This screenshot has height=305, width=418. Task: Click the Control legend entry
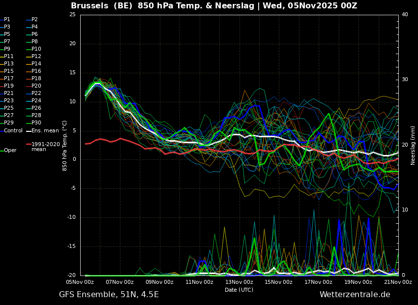[11, 131]
